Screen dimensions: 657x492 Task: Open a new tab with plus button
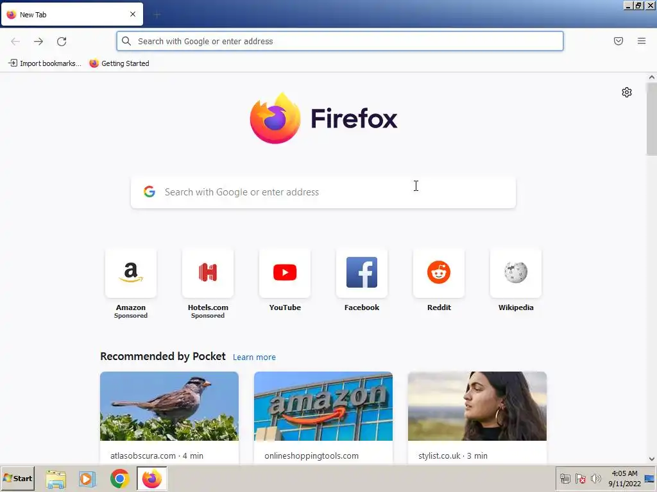click(157, 15)
